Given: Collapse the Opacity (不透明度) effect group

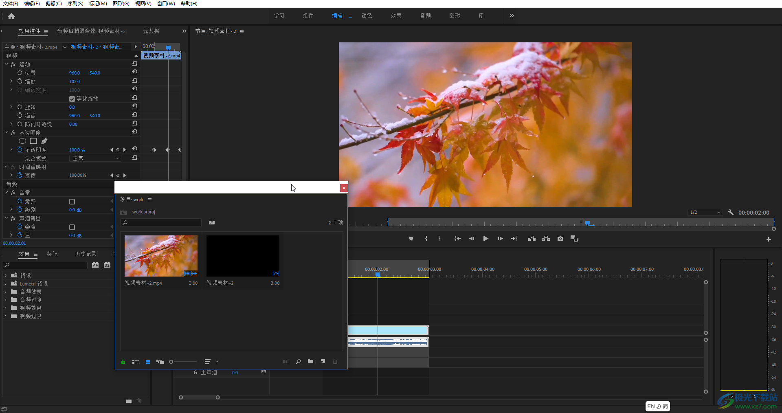Looking at the screenshot, I should click(x=6, y=133).
